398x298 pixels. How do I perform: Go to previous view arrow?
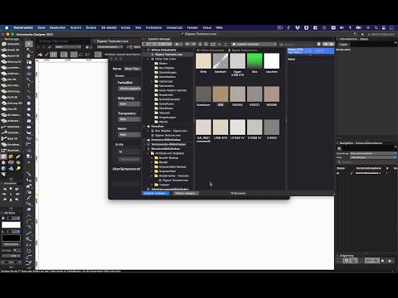click(x=38, y=47)
